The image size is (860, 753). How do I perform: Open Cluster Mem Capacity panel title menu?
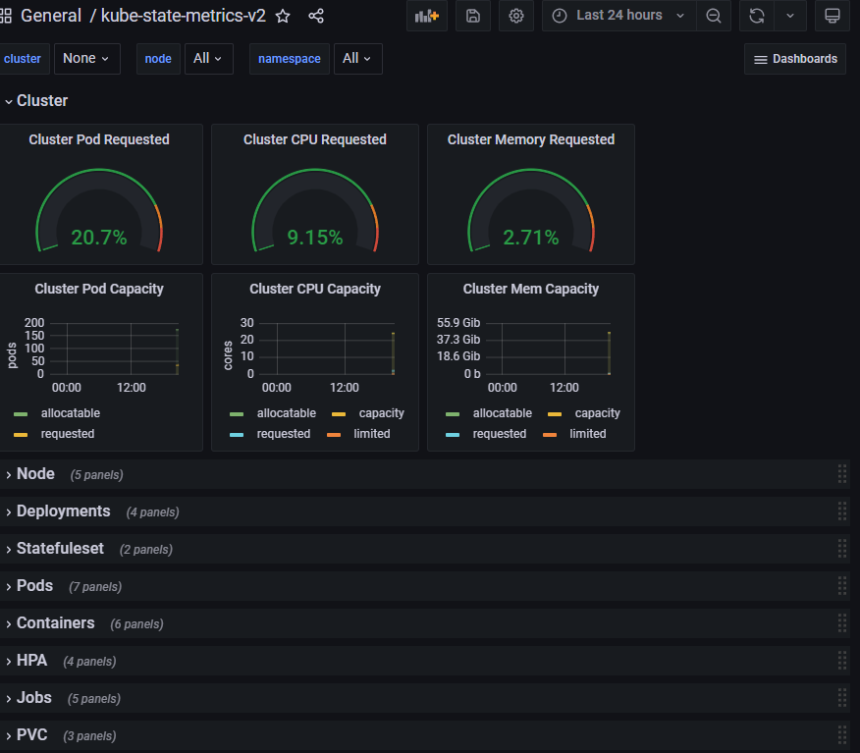[531, 289]
